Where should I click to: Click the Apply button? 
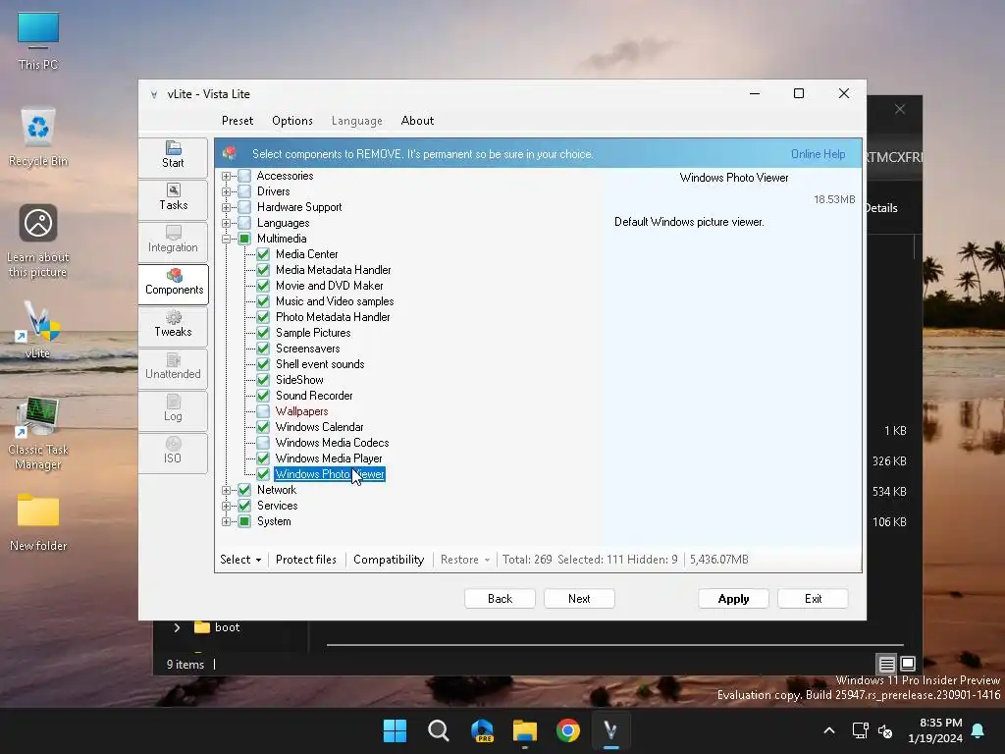pyautogui.click(x=733, y=599)
